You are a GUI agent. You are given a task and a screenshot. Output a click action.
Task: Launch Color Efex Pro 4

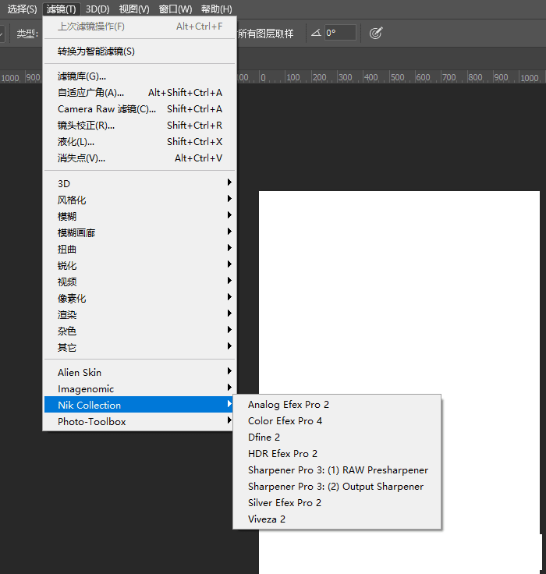(337, 421)
